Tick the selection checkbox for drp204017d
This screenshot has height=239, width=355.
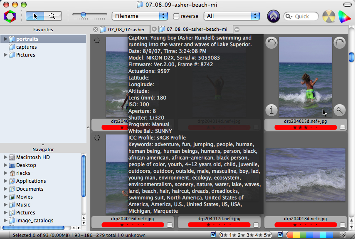pos(256,225)
